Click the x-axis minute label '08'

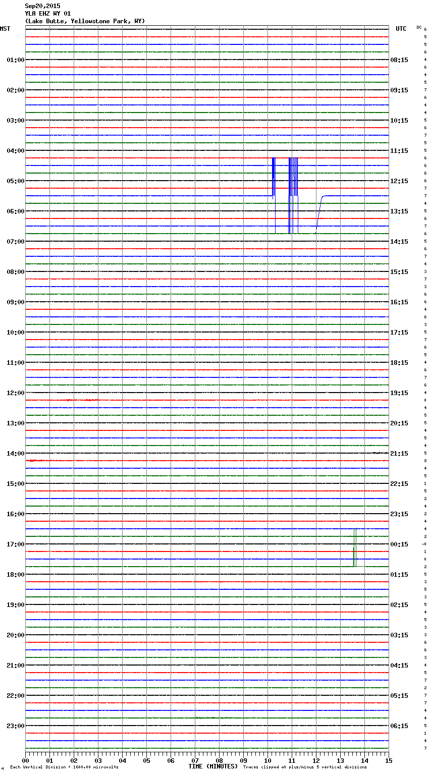(219, 760)
